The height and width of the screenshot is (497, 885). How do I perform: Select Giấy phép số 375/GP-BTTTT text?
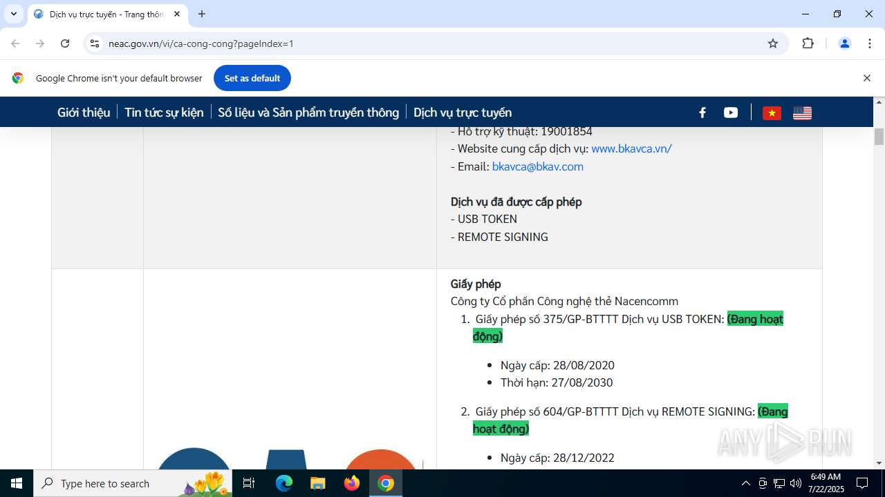coord(547,319)
